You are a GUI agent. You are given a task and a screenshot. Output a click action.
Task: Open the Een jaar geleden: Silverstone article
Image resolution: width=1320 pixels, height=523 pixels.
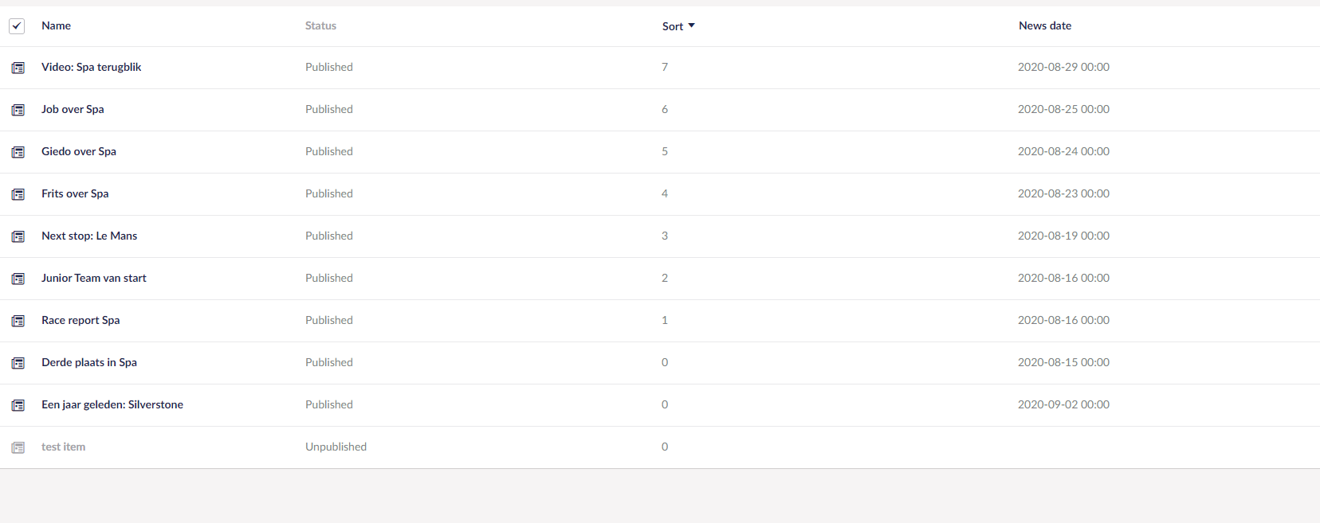(x=112, y=404)
